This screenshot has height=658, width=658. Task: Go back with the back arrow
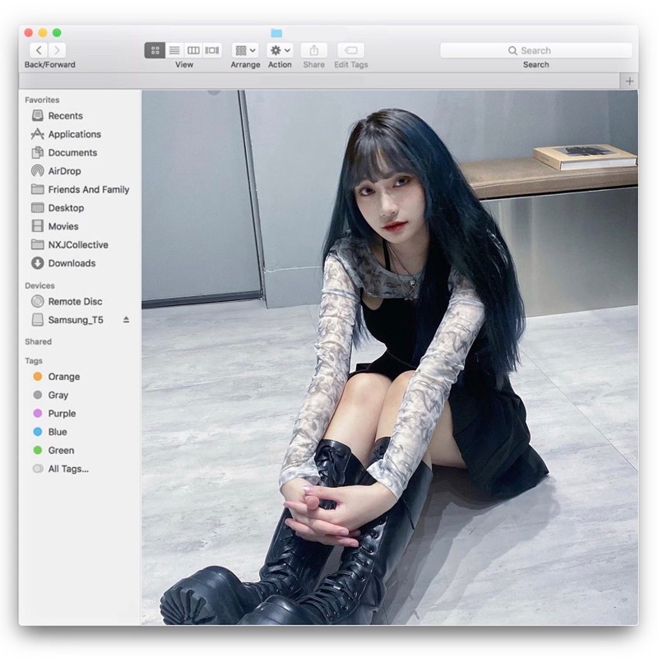(39, 50)
